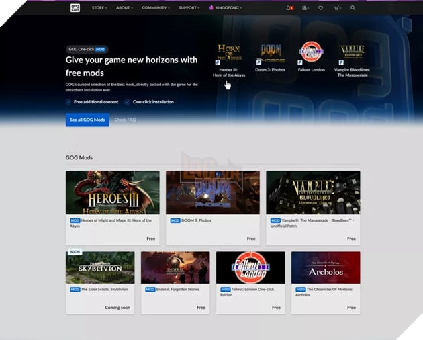Click the Free price on Archolos card
The height and width of the screenshot is (340, 423).
[x=351, y=308]
